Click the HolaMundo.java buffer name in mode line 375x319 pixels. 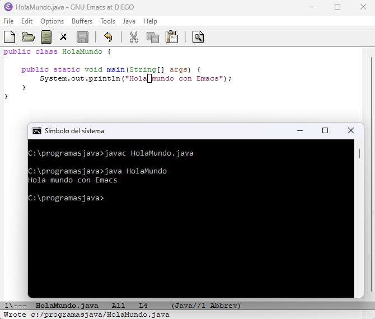click(x=67, y=306)
